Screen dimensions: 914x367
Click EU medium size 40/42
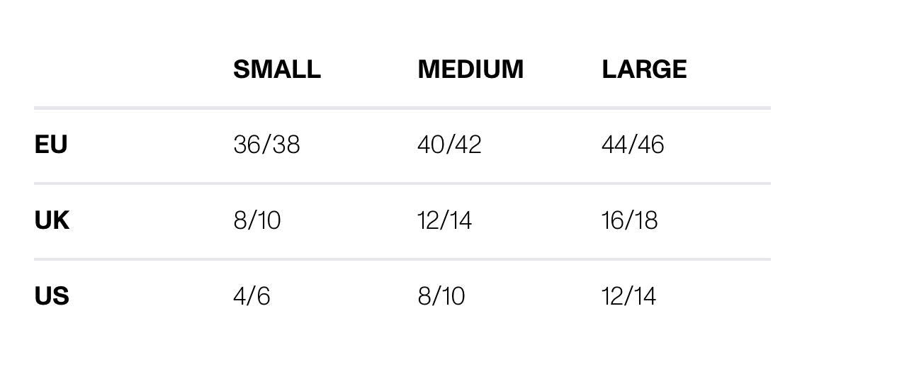pyautogui.click(x=449, y=145)
